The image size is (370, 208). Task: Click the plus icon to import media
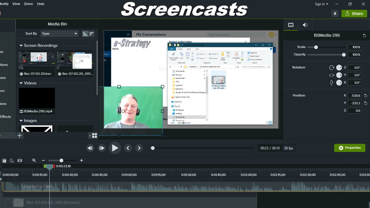tap(20, 135)
